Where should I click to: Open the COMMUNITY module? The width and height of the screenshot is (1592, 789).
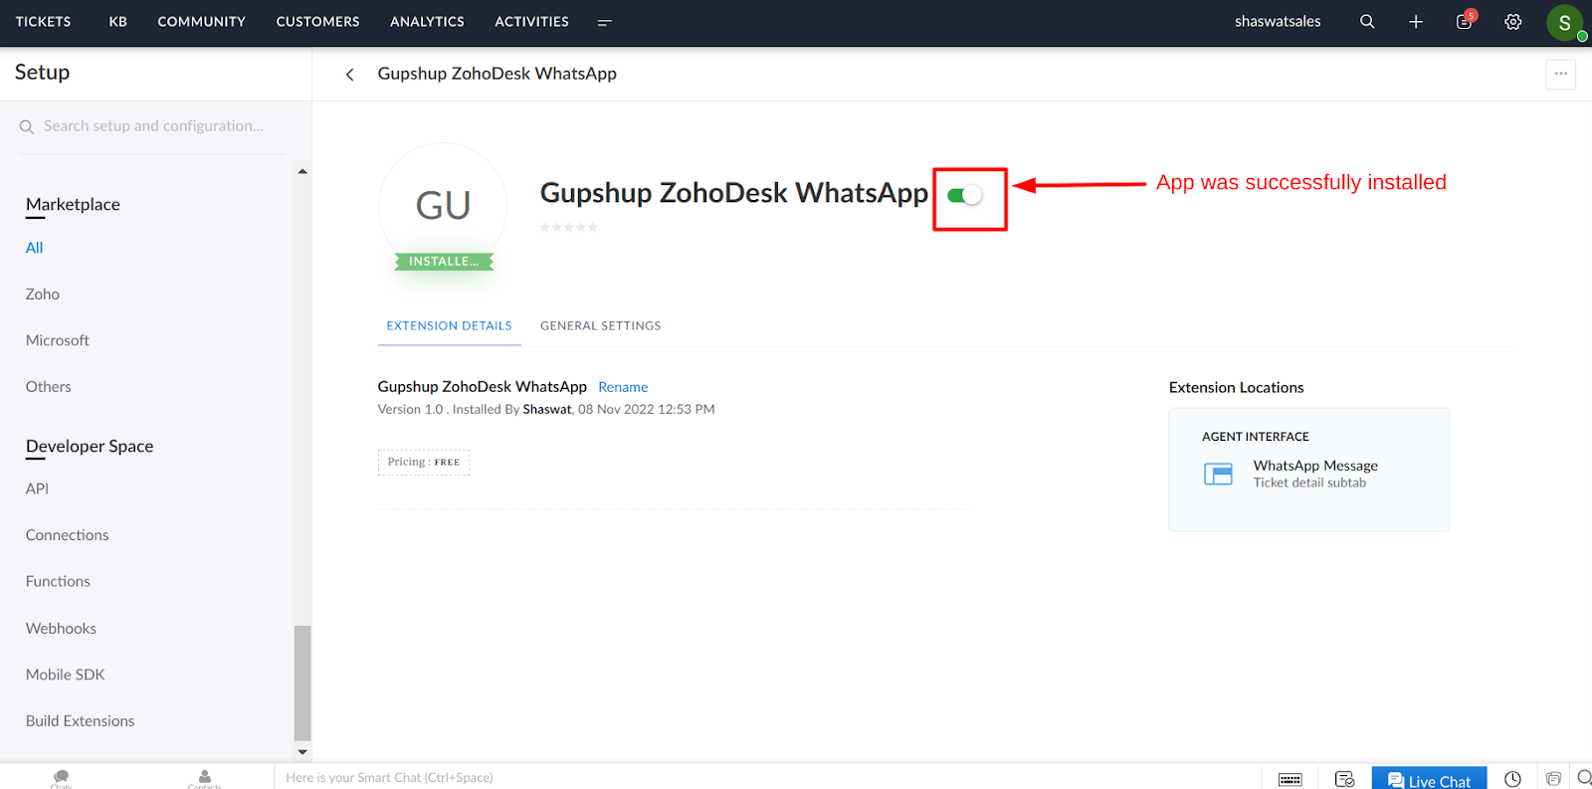(x=201, y=21)
